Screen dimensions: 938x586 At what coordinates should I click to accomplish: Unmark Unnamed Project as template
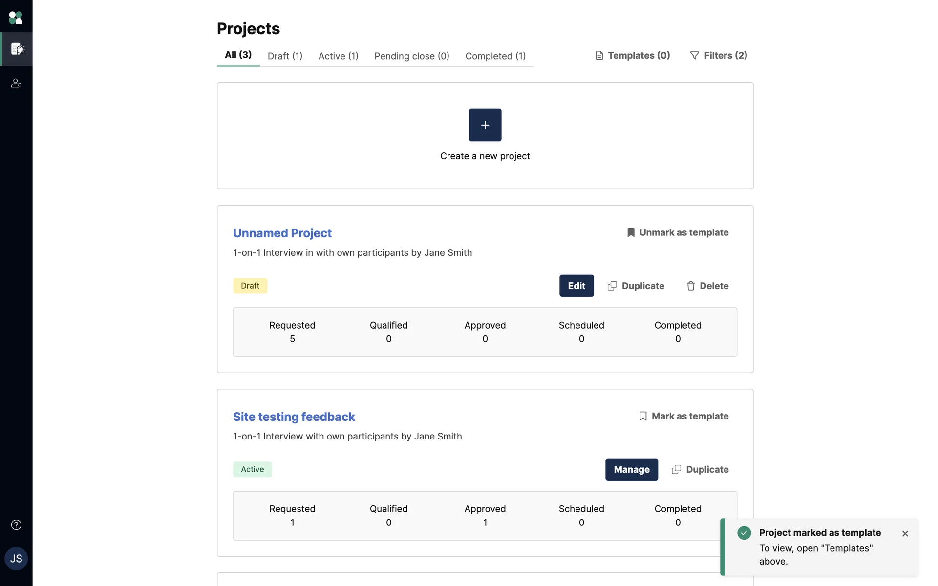(x=677, y=232)
